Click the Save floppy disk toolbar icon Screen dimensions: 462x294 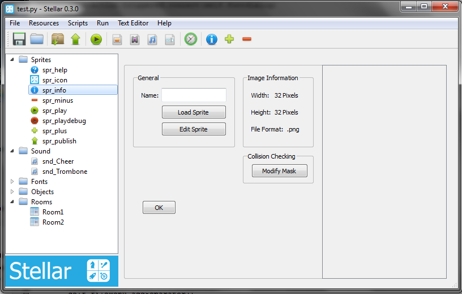coord(19,39)
